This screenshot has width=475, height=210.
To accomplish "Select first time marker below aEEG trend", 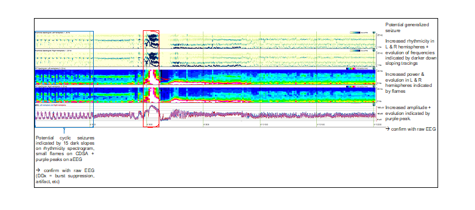I will tap(92, 124).
